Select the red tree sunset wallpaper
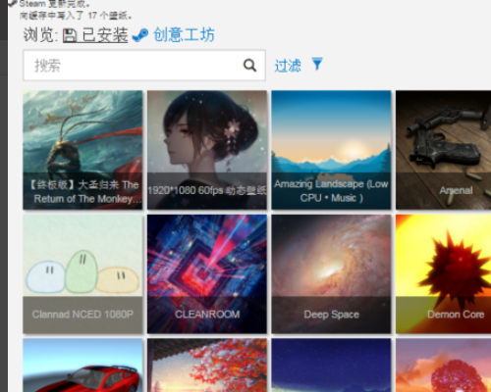This screenshot has height=392, width=491. [x=443, y=366]
